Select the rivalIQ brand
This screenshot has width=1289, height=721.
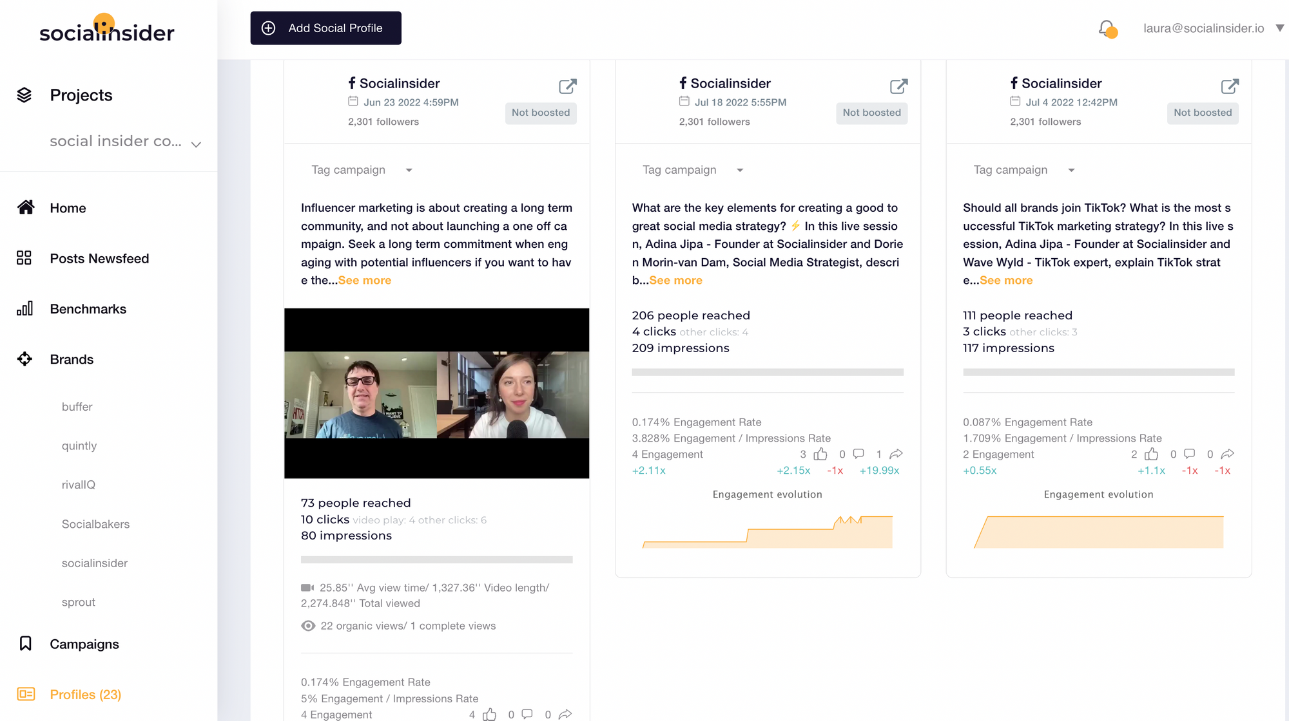click(x=79, y=485)
